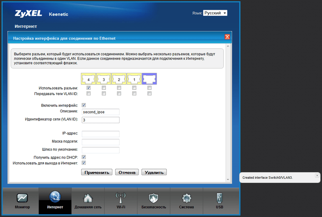Focus the VLAN ID input field

tap(100, 120)
